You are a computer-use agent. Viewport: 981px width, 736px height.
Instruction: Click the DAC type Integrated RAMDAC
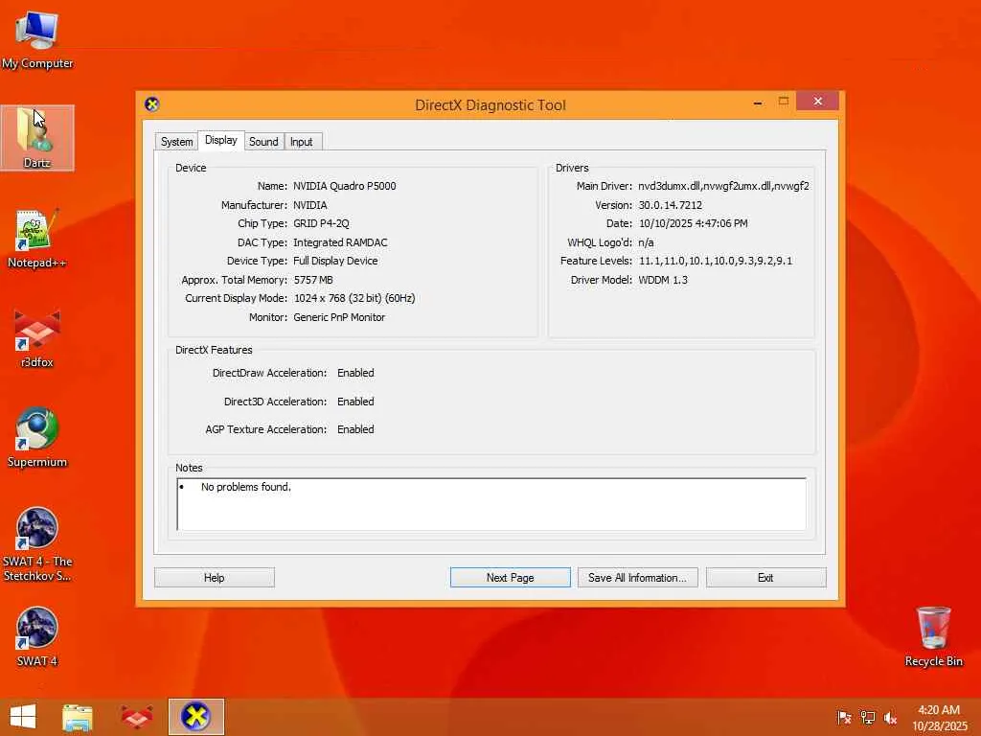(340, 242)
